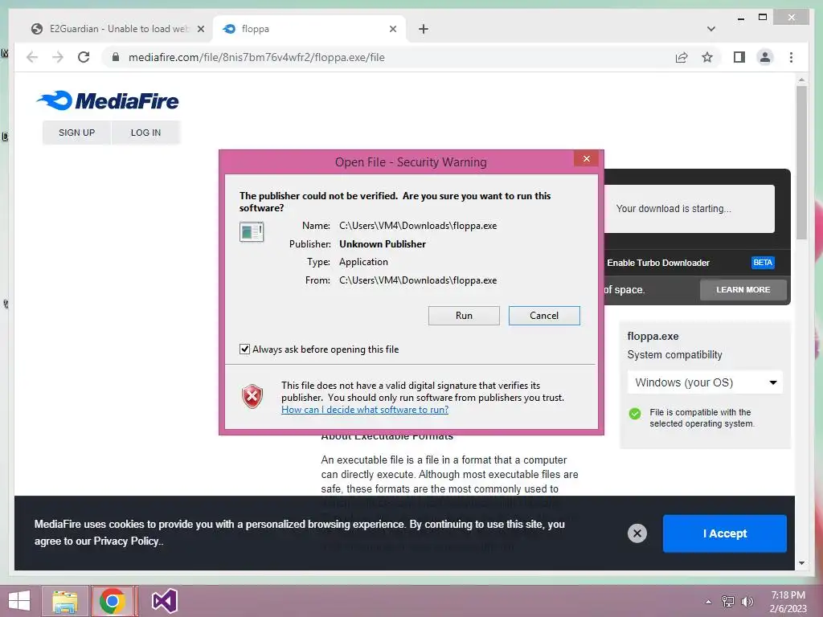Click the MediaFire logo

(108, 100)
